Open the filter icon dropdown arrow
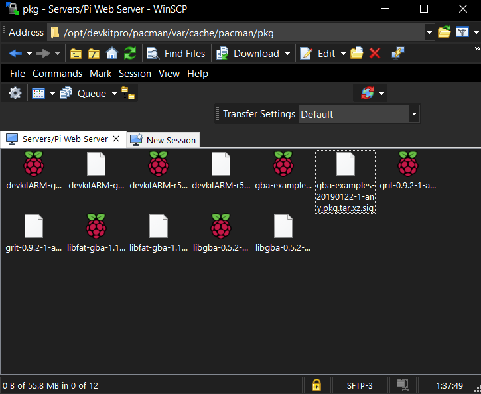 coord(476,33)
